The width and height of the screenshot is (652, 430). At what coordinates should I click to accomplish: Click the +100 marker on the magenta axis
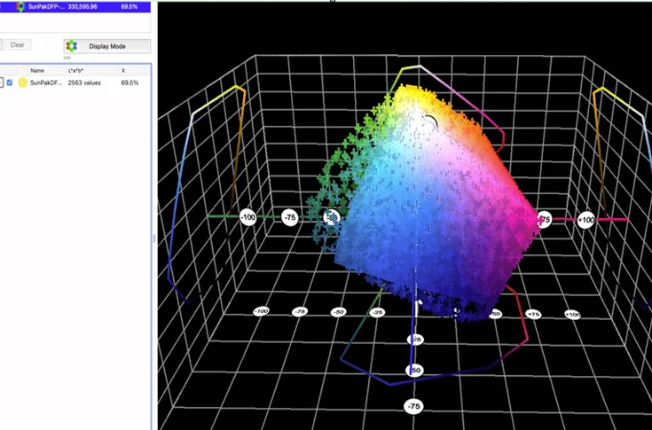pyautogui.click(x=585, y=219)
